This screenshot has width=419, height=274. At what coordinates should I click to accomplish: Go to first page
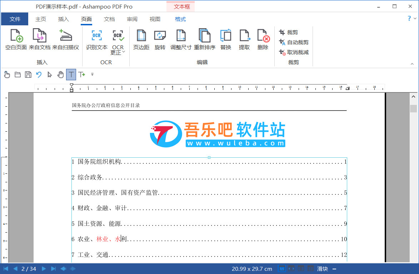point(6,269)
